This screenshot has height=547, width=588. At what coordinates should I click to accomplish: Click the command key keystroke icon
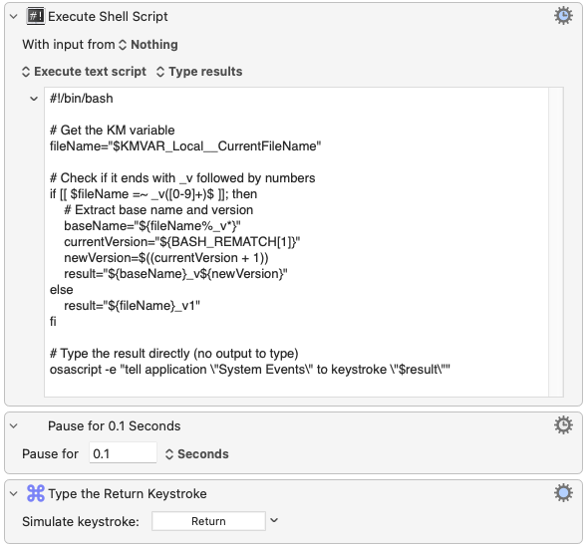(36, 493)
